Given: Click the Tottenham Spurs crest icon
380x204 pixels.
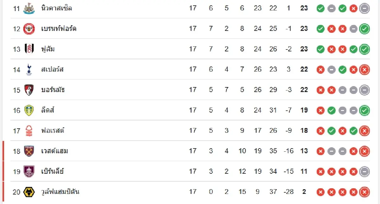Looking at the screenshot, I should click(29, 69).
